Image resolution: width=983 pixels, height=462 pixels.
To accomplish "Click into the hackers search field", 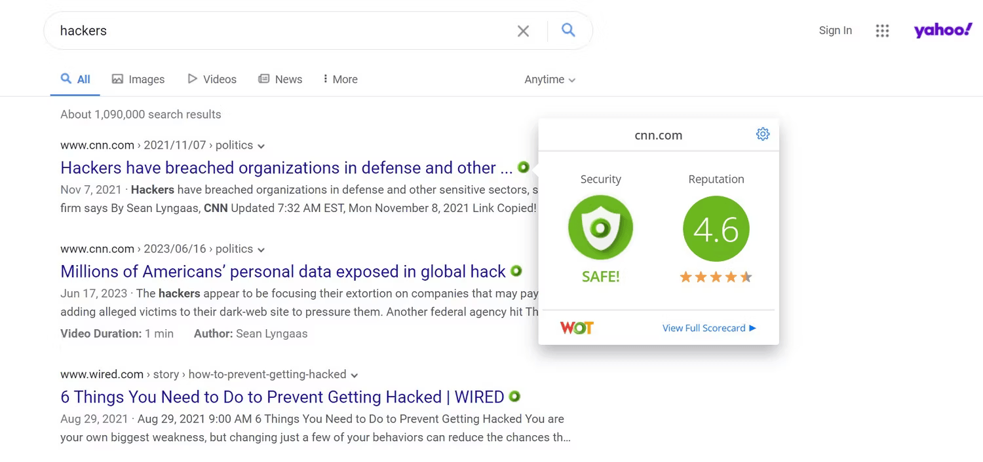I will tap(282, 31).
